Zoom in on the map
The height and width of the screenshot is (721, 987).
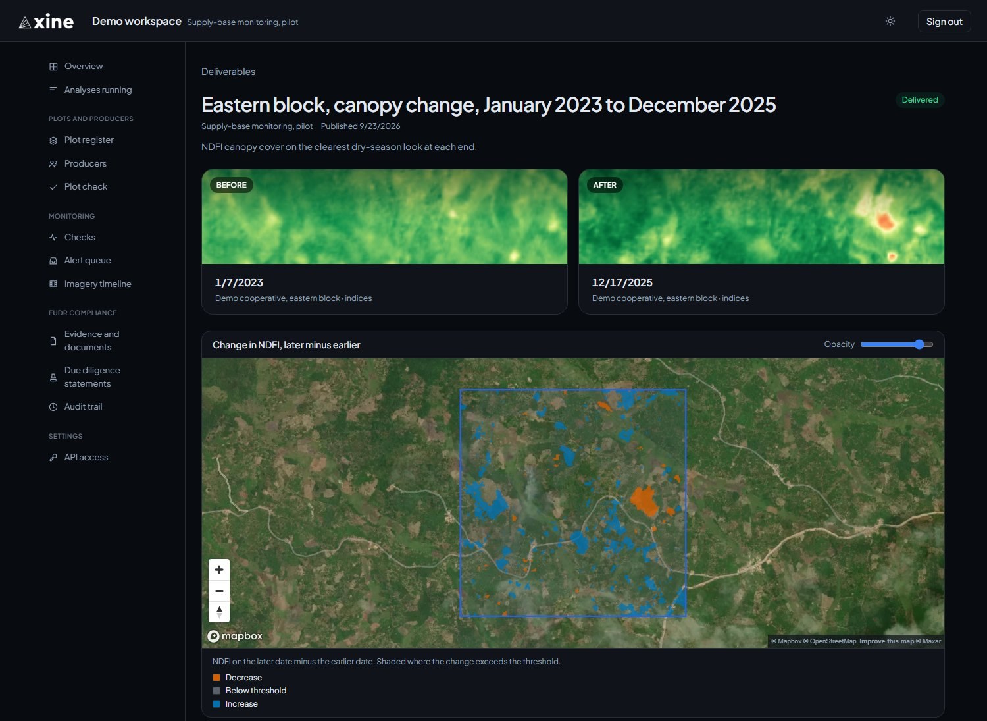pyautogui.click(x=219, y=570)
